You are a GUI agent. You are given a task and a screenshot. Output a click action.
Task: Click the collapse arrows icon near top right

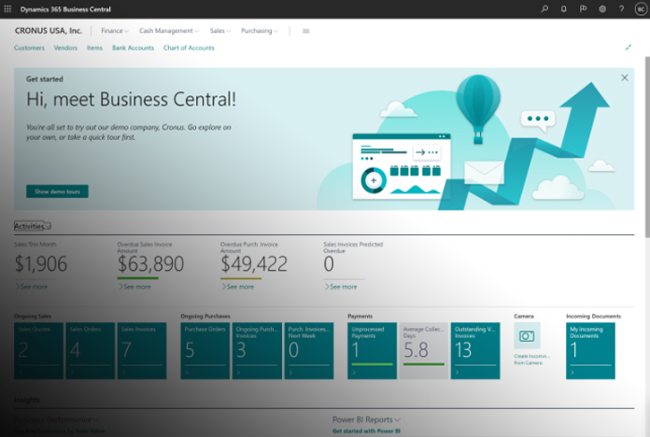click(x=629, y=48)
